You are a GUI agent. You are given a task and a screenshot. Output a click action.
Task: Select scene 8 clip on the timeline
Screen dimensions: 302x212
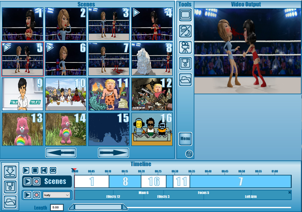125,181
